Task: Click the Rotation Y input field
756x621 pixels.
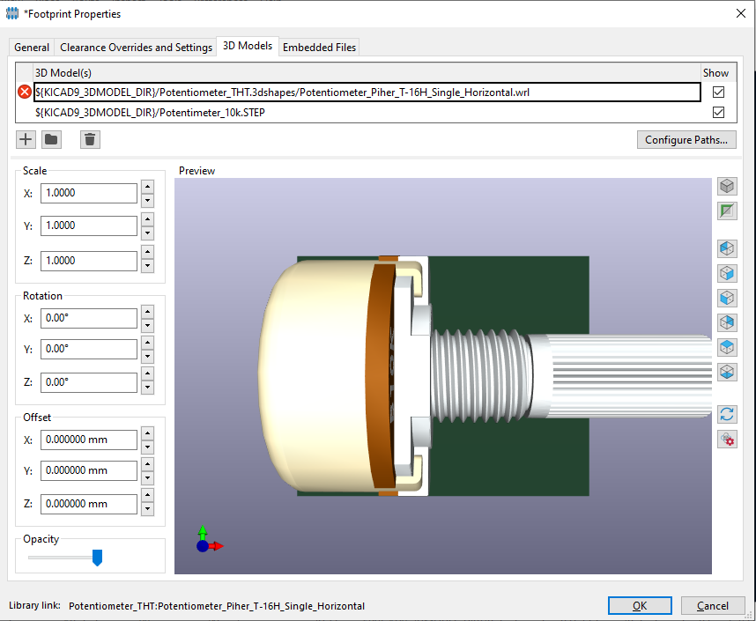Action: click(89, 349)
